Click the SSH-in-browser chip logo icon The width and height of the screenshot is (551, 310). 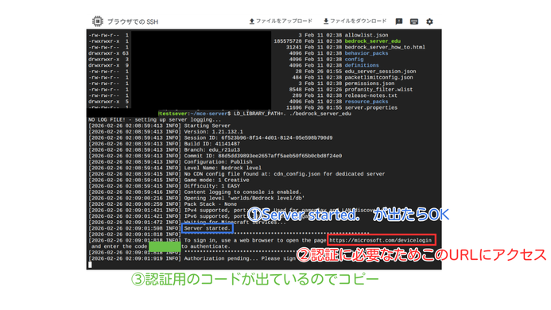(97, 21)
